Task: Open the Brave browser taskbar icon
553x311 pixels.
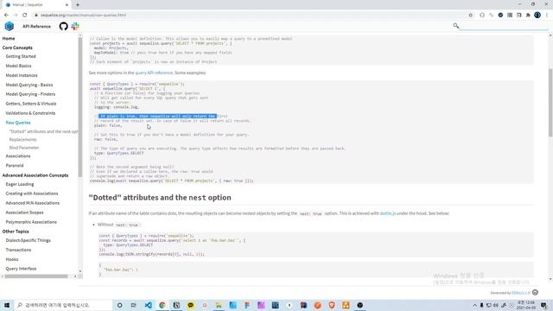Action: [x=332, y=305]
